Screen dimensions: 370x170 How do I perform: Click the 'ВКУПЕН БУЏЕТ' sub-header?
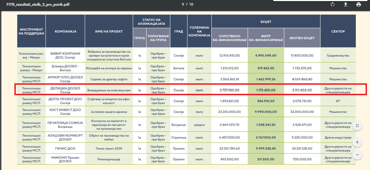tap(302, 38)
